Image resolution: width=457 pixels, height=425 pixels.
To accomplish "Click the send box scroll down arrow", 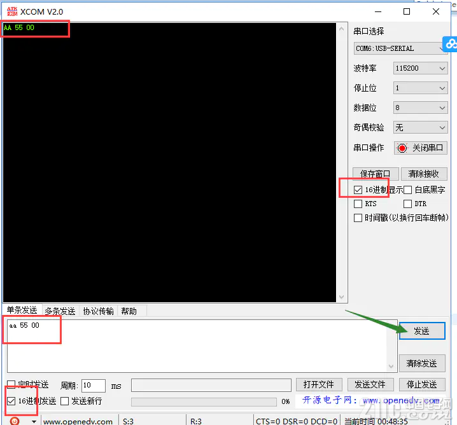I will tap(391, 366).
